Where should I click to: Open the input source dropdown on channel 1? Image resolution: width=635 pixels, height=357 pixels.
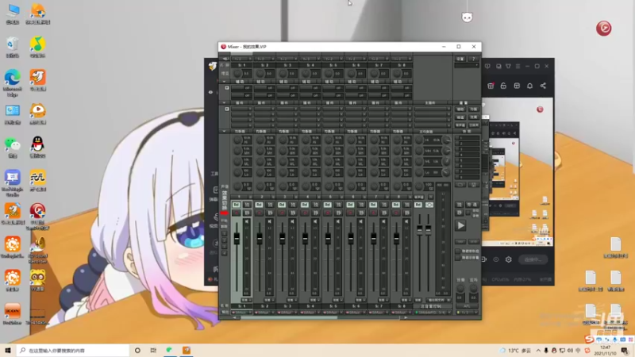pos(241,59)
